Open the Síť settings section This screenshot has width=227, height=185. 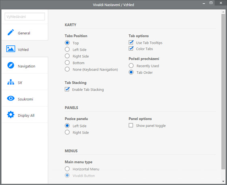point(25,82)
